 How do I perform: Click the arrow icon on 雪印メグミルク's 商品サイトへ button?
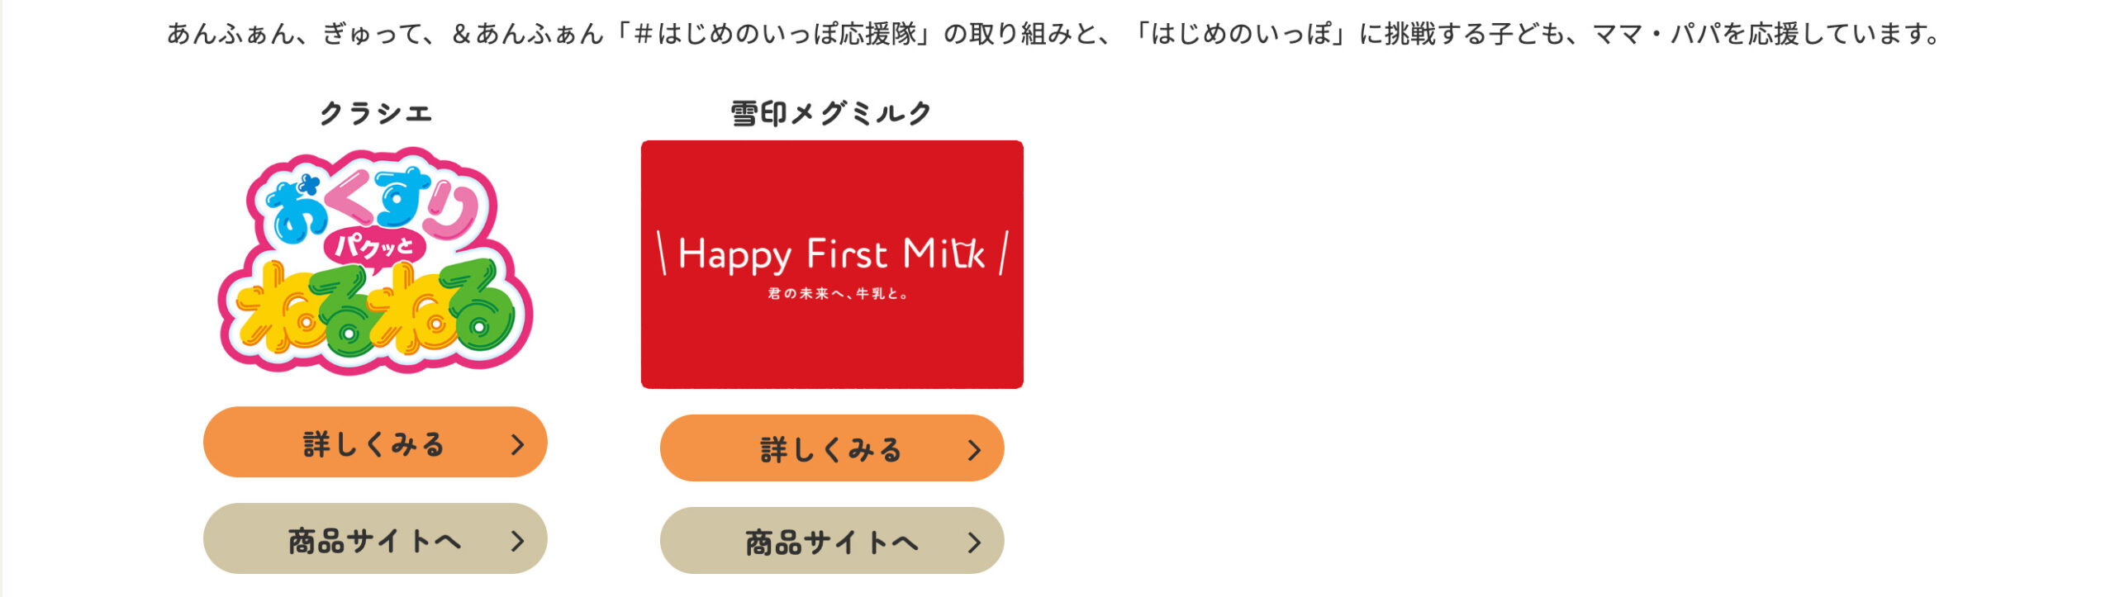[974, 543]
